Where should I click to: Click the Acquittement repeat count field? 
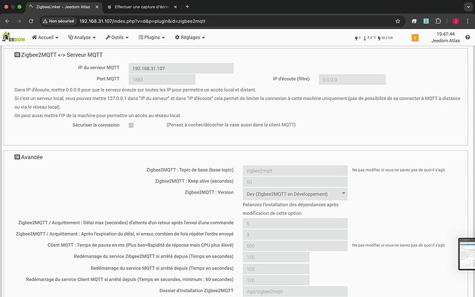(x=295, y=234)
